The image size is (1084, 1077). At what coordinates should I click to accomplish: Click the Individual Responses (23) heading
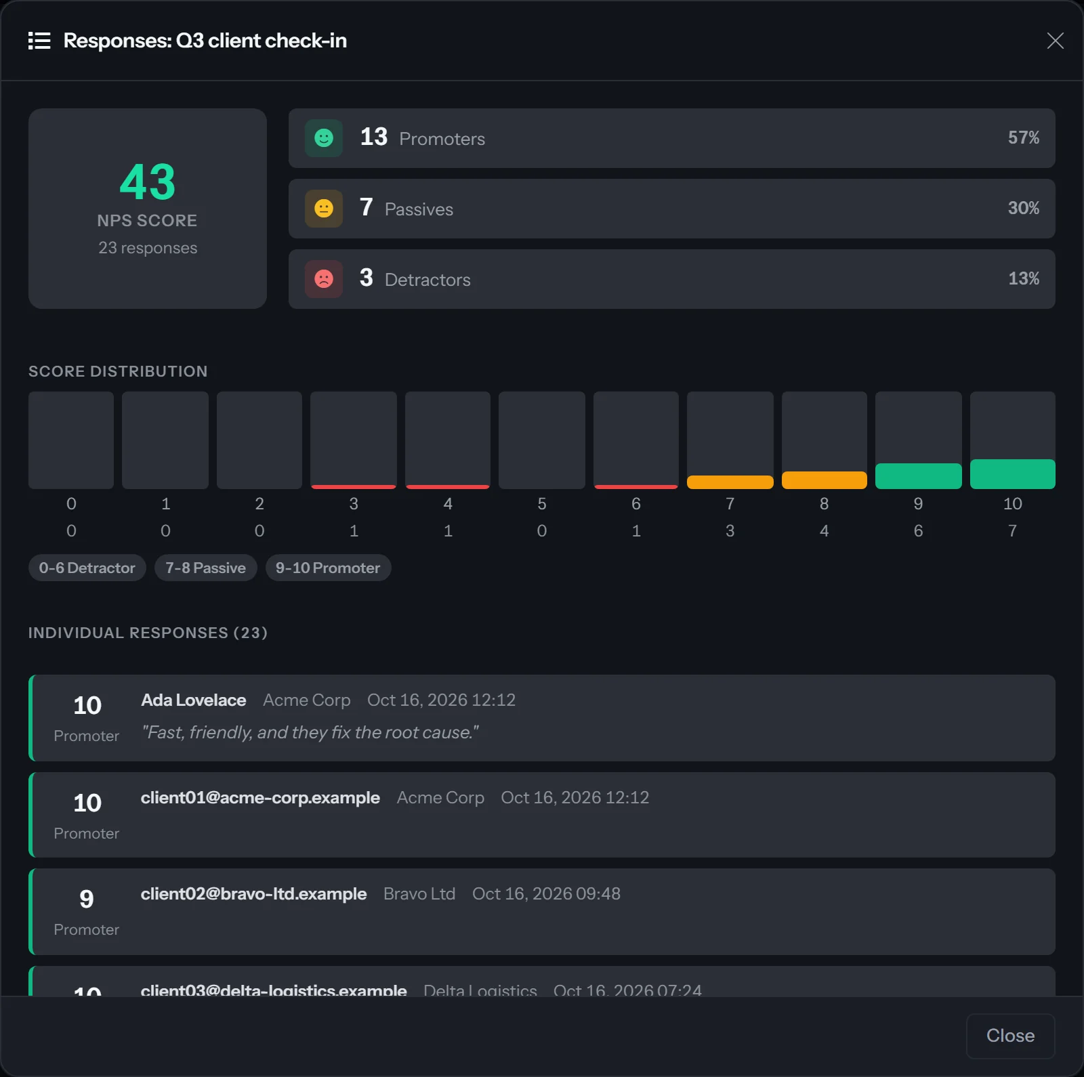[148, 633]
